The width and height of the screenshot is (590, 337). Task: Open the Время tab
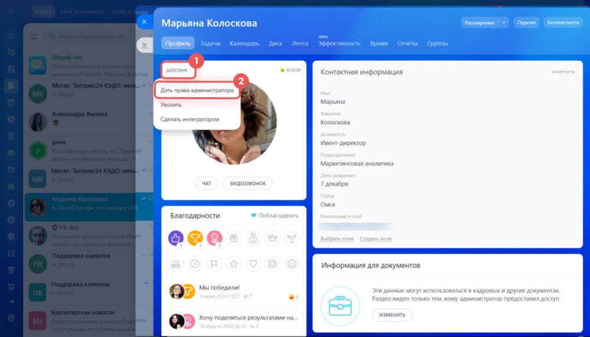pyautogui.click(x=379, y=43)
